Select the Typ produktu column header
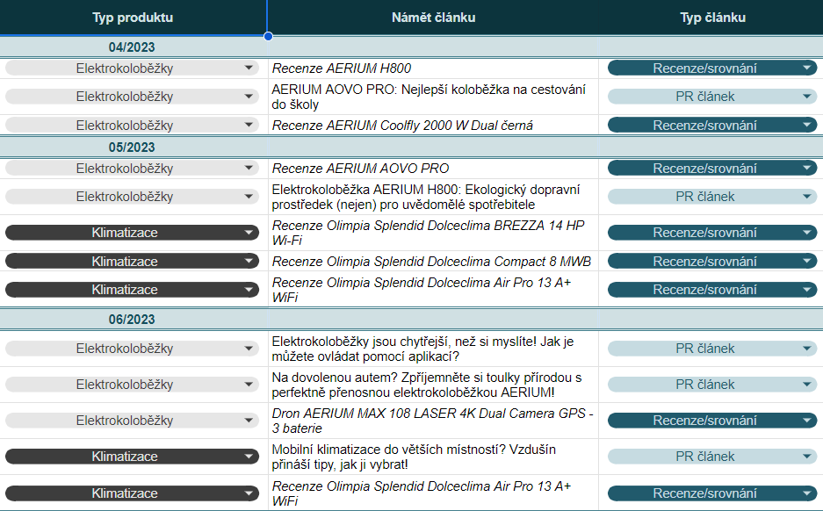 tap(133, 18)
